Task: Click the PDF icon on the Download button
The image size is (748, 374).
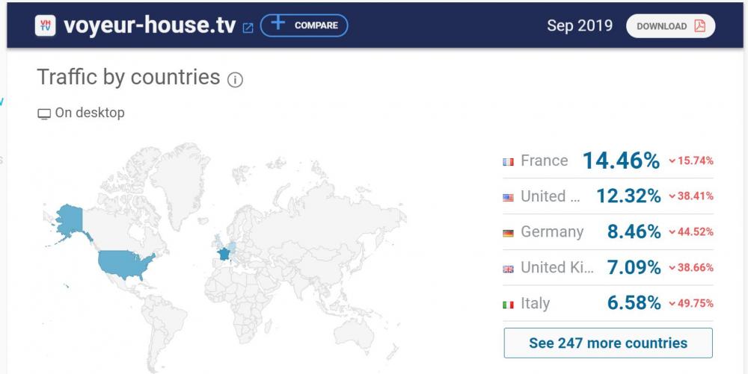Action: point(700,26)
